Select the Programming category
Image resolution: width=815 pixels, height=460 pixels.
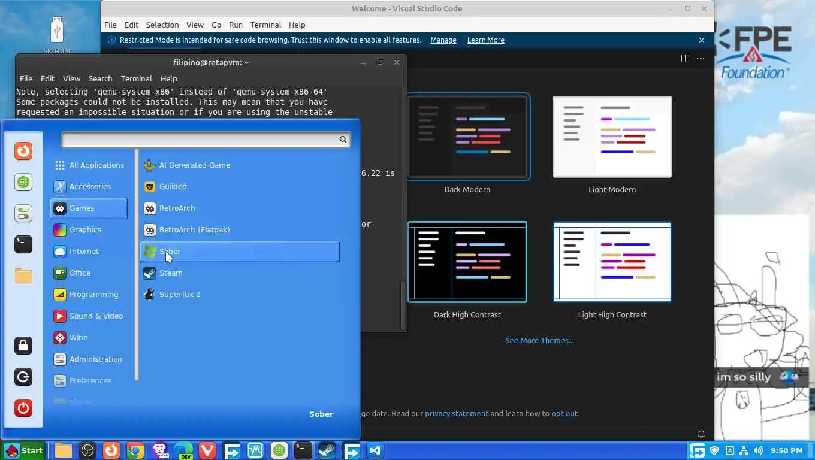pyautogui.click(x=89, y=295)
